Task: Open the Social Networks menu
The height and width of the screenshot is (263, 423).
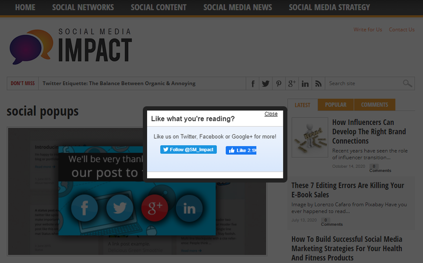Action: (x=83, y=7)
